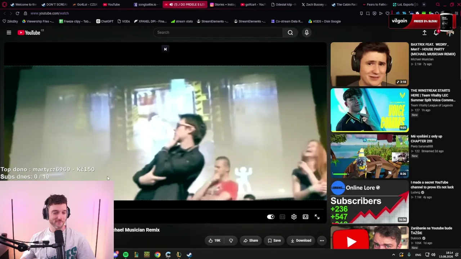Click the YouTube search magnifier button
461x259 pixels.
pos(290,32)
